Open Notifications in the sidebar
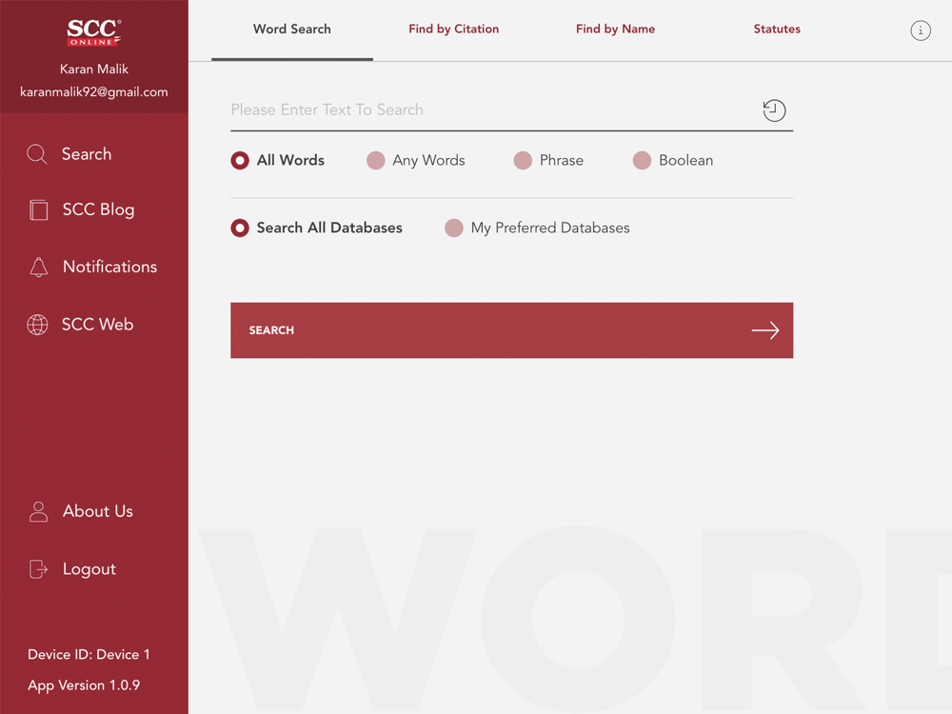 [94, 268]
